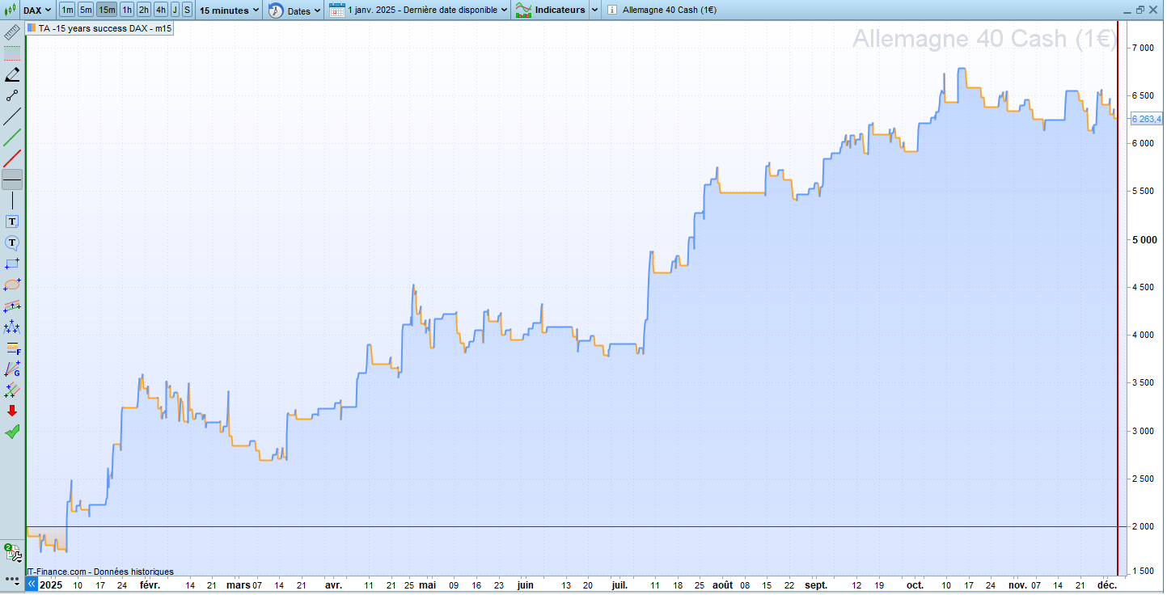Open the Indicateurs menu
Image resolution: width=1167 pixels, height=595 pixels.
coord(558,11)
